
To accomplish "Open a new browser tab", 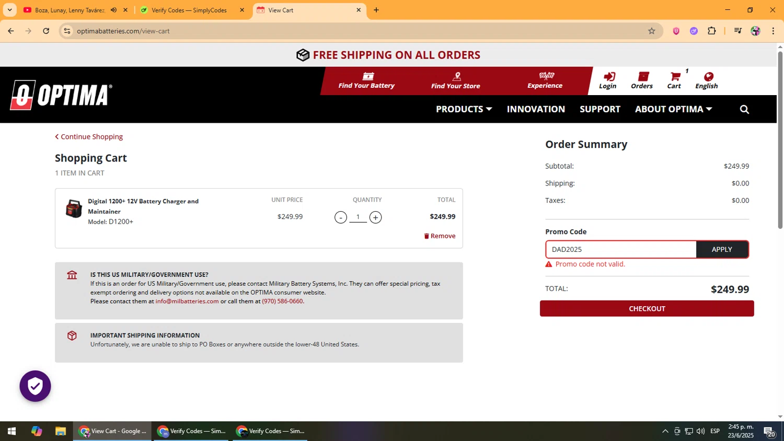I will (x=376, y=10).
